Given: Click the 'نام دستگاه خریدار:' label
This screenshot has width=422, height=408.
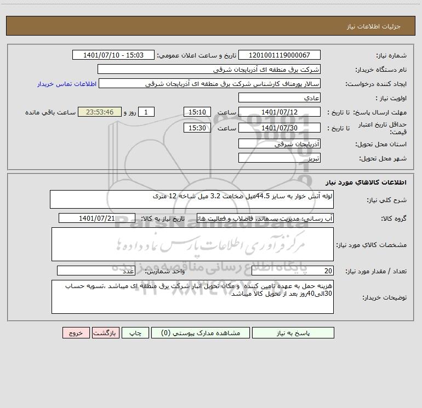Looking at the screenshot, I should point(381,70).
